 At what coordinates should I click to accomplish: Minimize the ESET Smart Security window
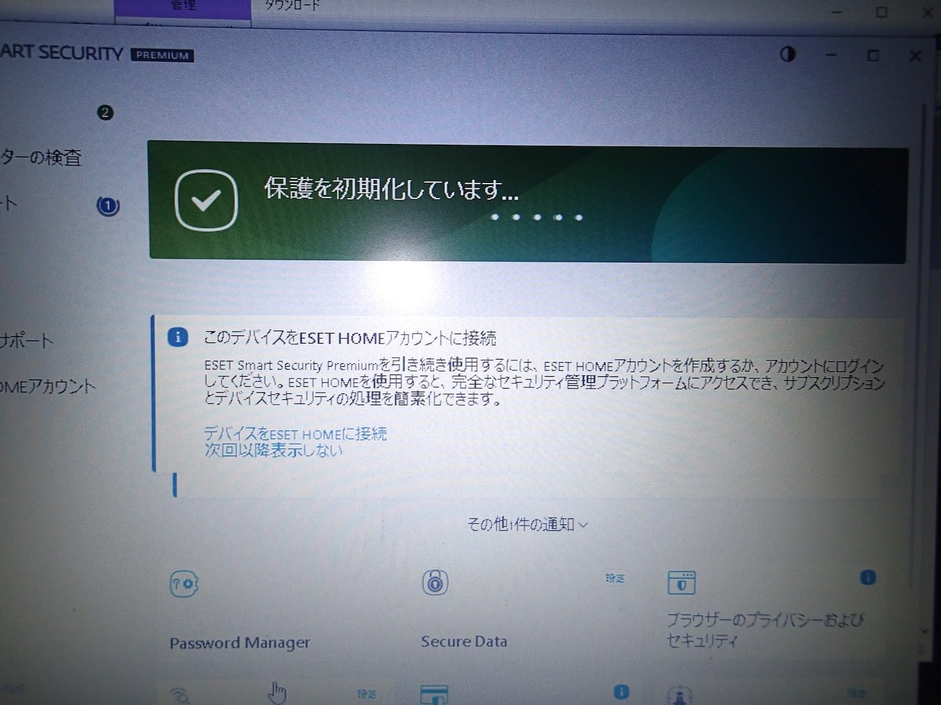pos(831,55)
